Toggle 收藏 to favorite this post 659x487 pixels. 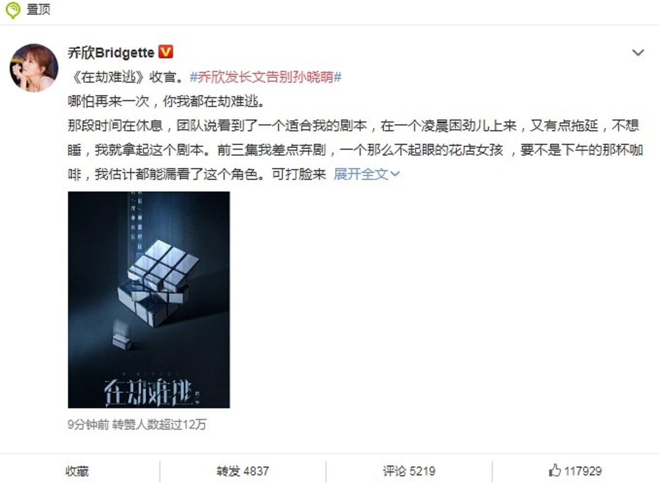[77, 470]
